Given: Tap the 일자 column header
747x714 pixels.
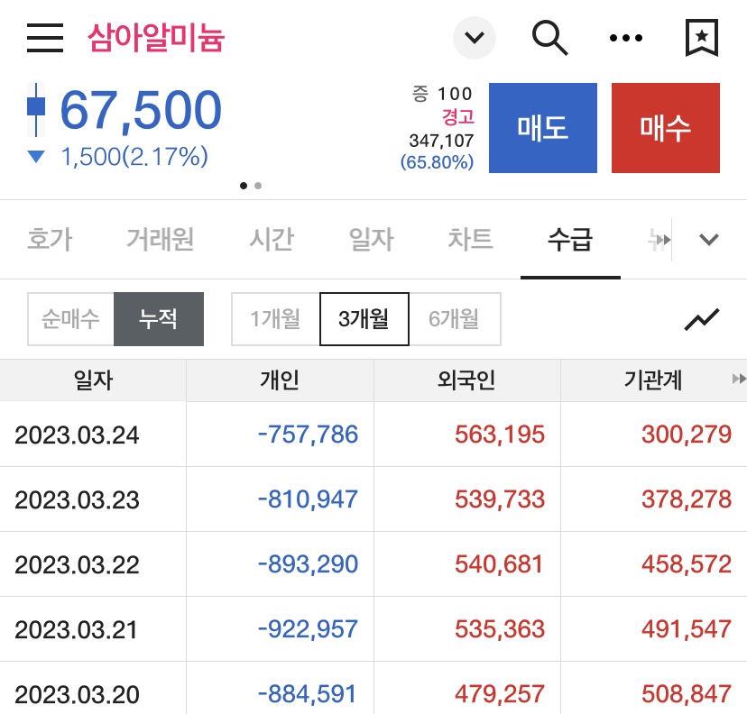Looking at the screenshot, I should click(x=93, y=380).
